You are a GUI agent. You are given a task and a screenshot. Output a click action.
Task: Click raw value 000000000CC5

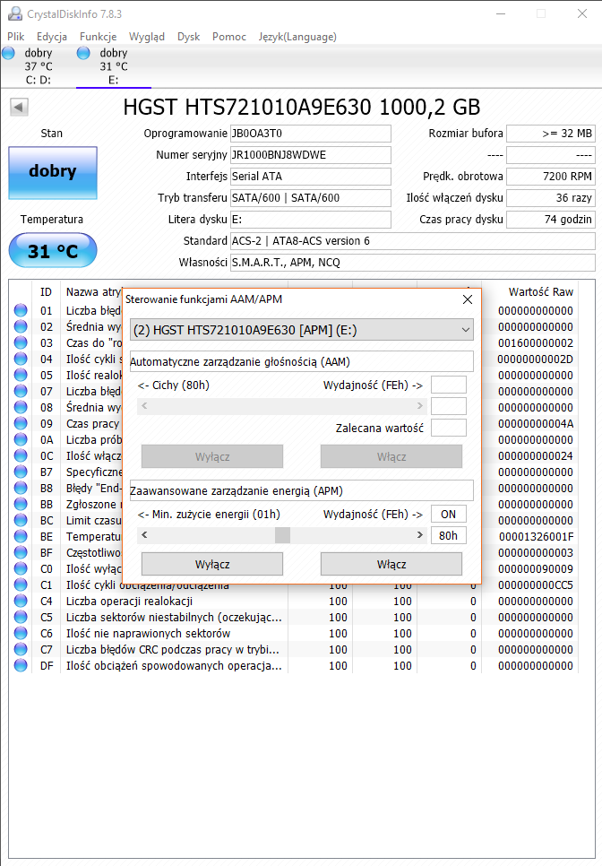[x=536, y=585]
